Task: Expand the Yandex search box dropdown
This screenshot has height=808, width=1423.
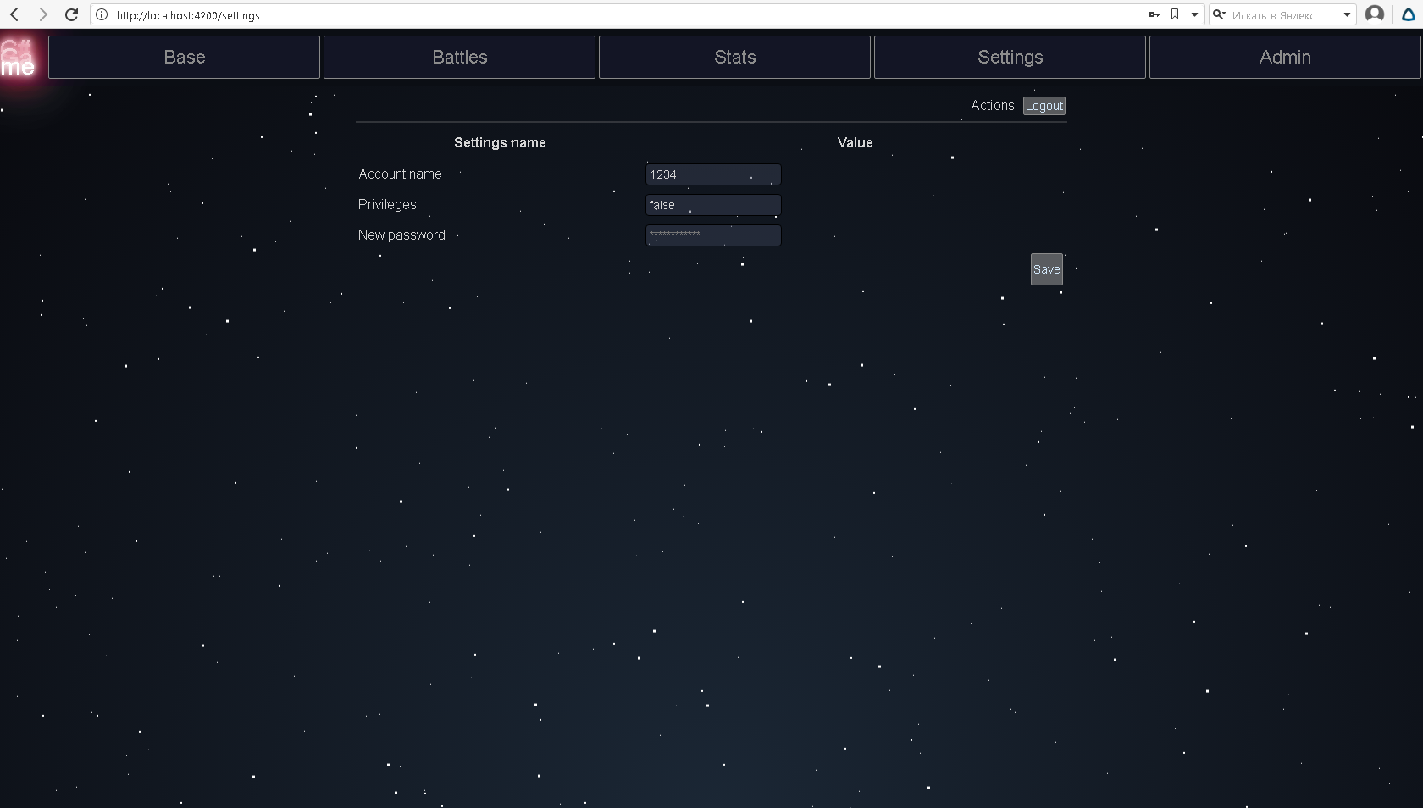Action: pyautogui.click(x=1347, y=14)
